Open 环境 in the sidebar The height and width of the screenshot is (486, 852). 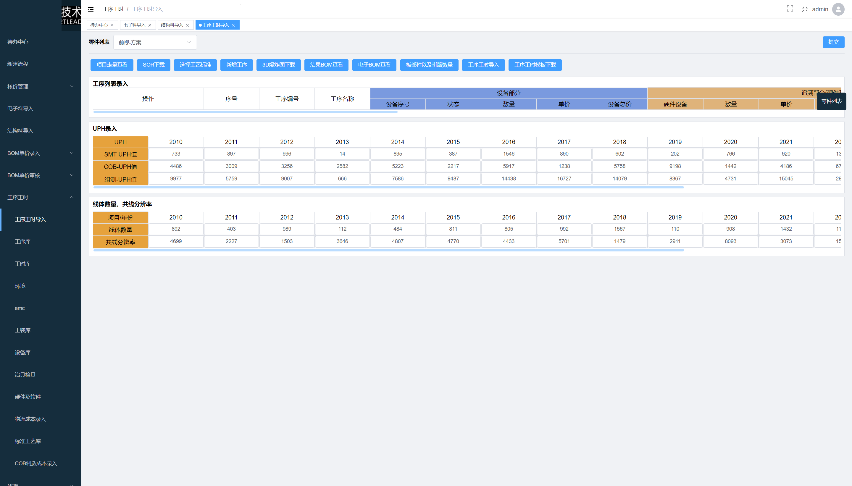pos(40,286)
